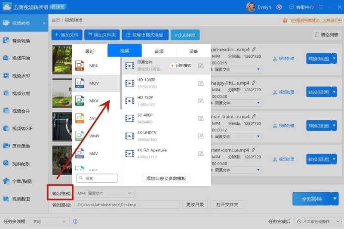Viewport: 344px width, 229px height.
Task: Click the Evelyn user avatar
Action: tap(251, 7)
